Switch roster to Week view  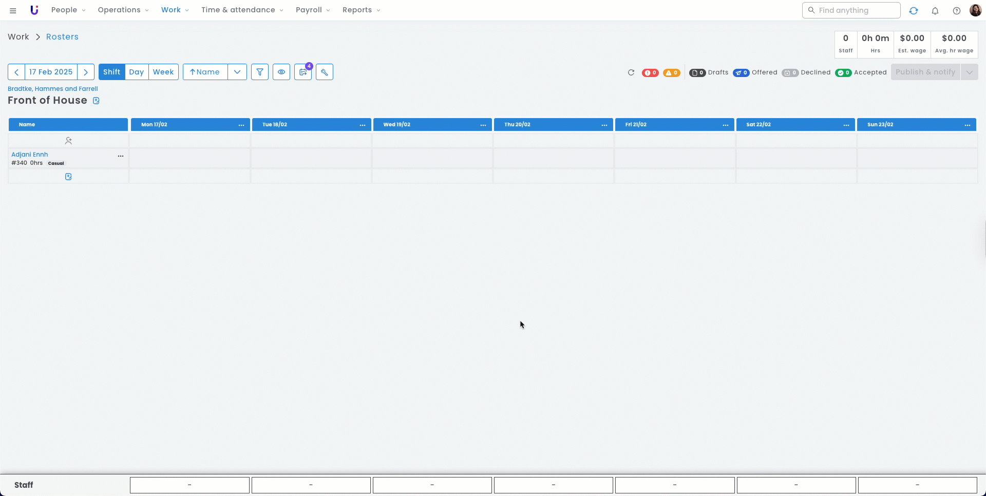(x=163, y=72)
